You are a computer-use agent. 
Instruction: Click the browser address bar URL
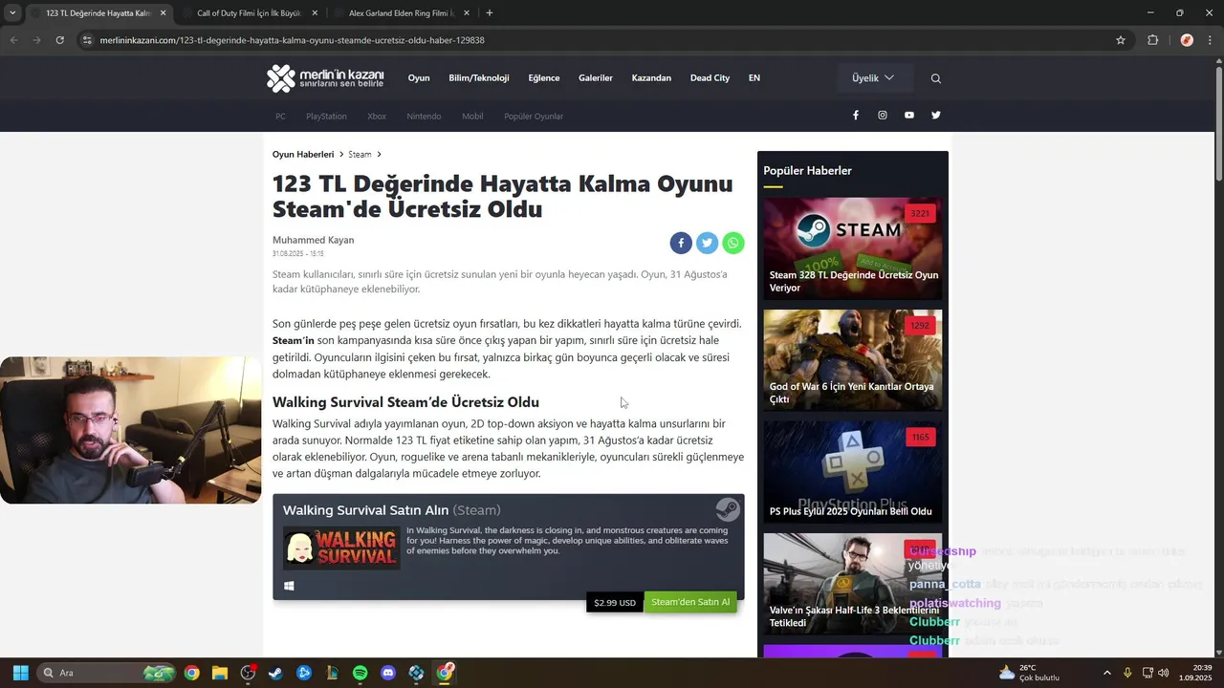point(292,40)
